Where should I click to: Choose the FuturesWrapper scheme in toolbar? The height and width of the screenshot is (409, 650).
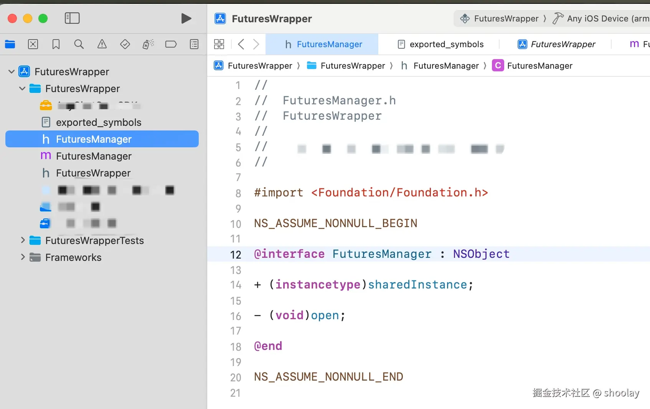[x=506, y=18]
